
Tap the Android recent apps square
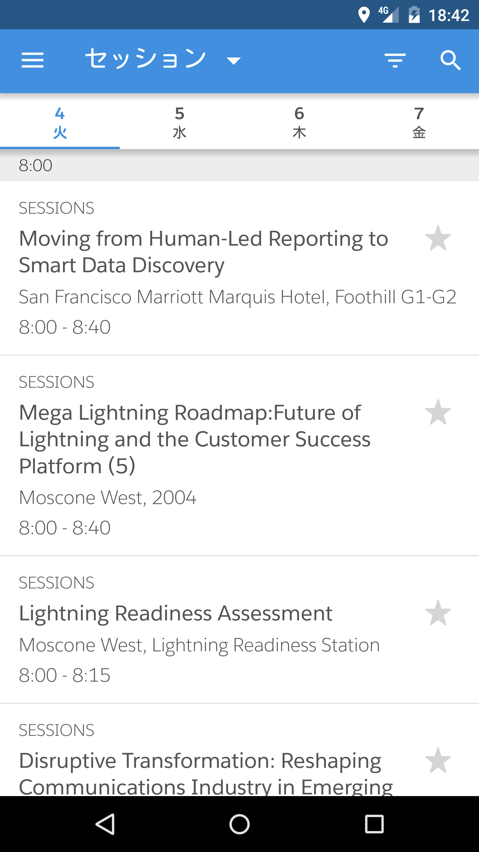374,824
